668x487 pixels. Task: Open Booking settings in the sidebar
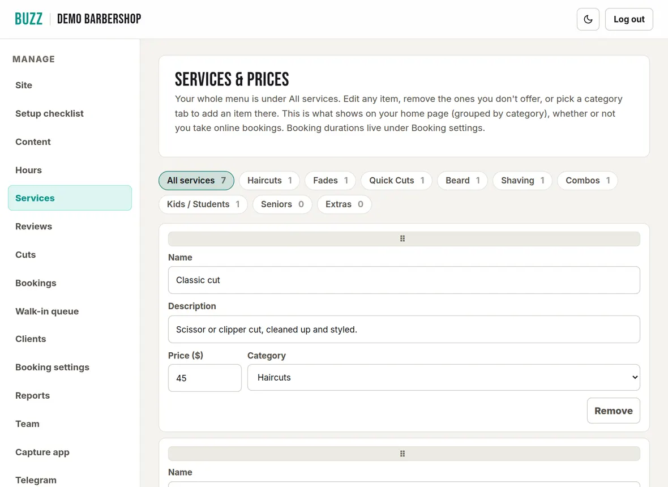click(70, 368)
